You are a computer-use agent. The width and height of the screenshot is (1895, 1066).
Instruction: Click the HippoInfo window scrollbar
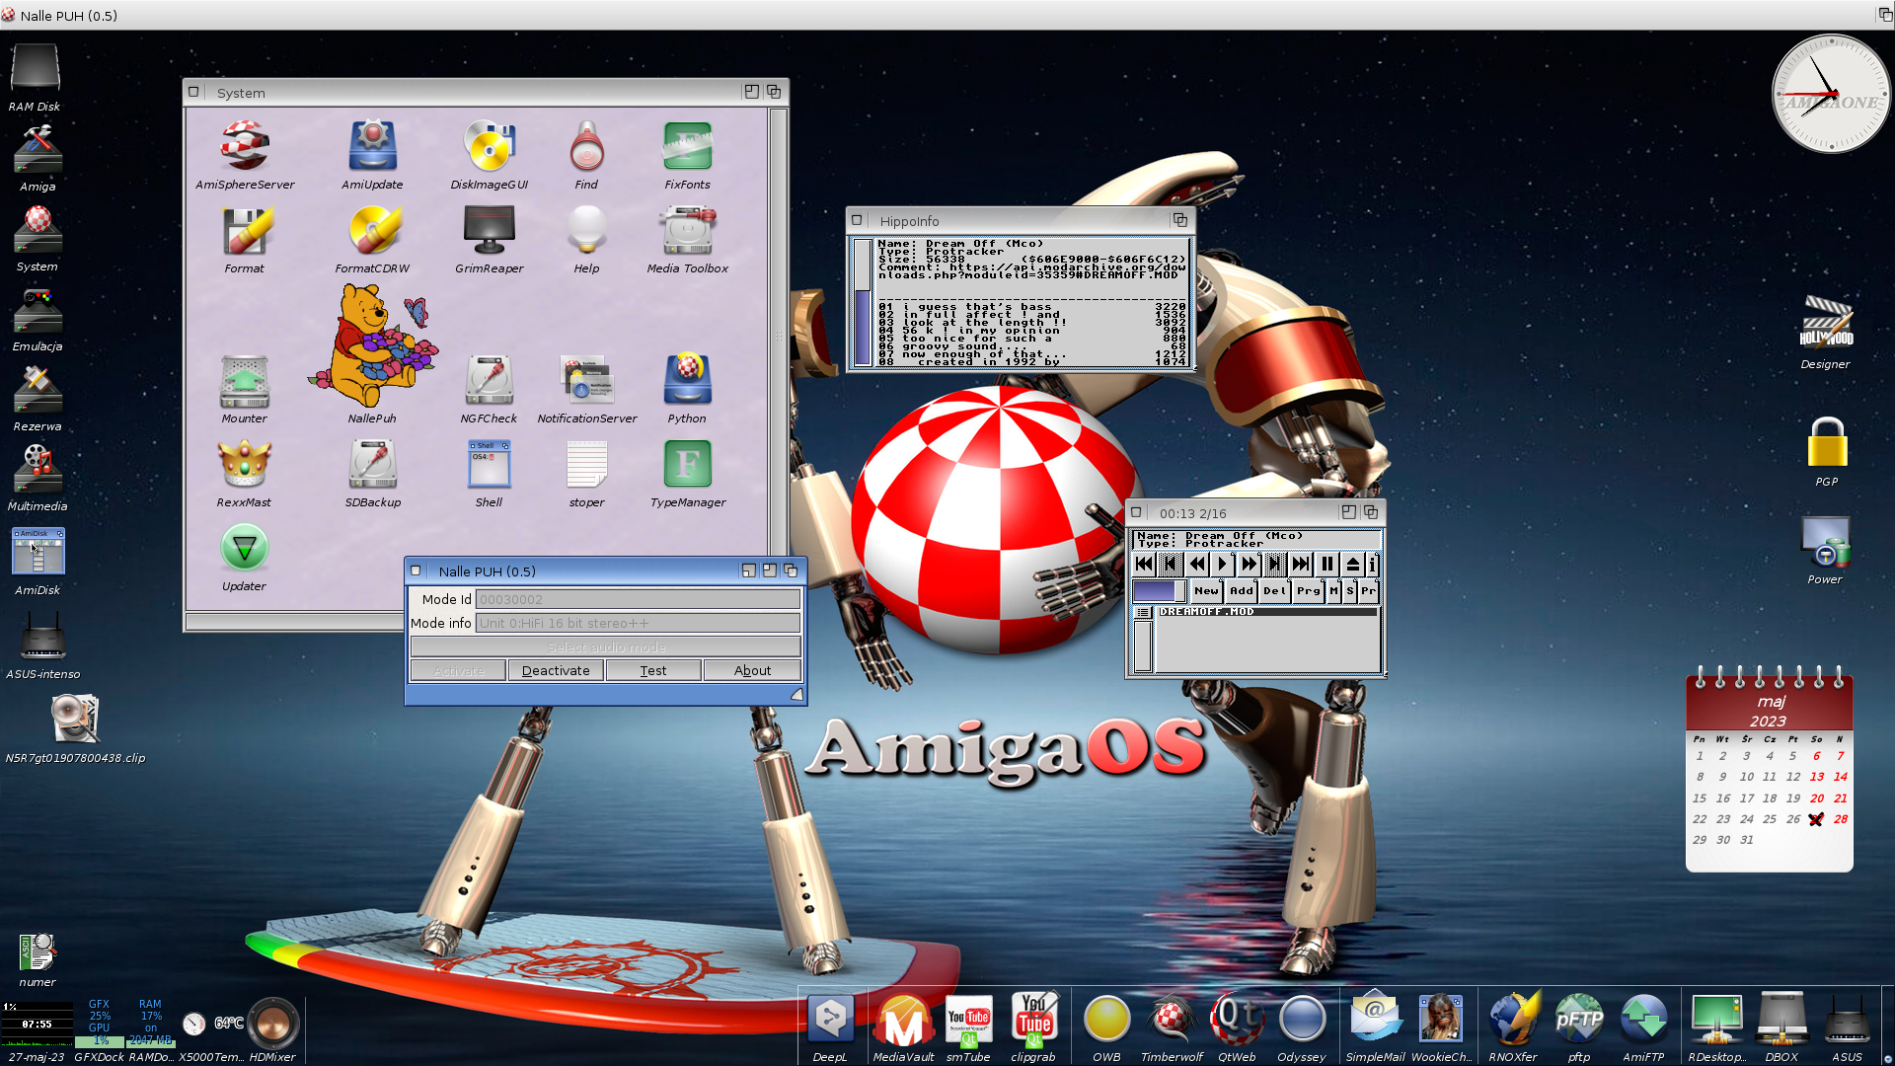[863, 302]
